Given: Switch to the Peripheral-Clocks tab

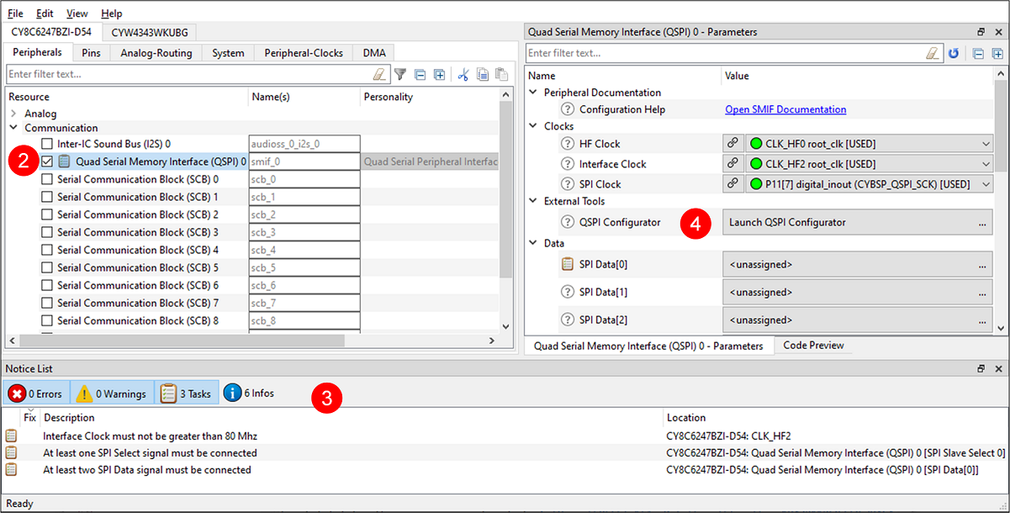Looking at the screenshot, I should coord(304,53).
